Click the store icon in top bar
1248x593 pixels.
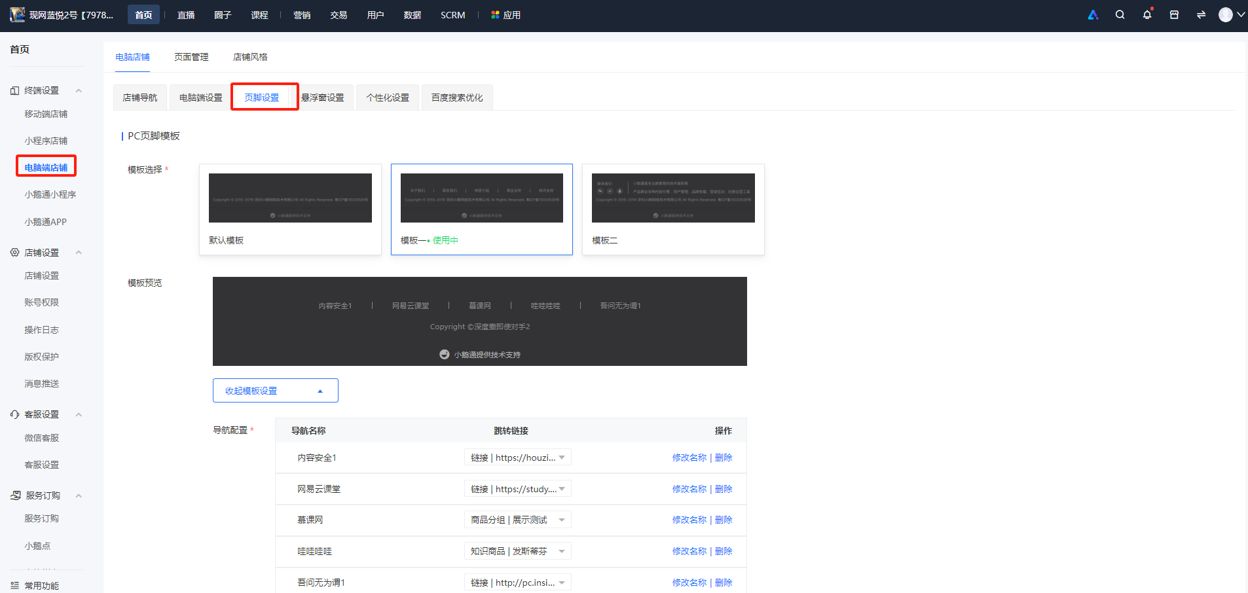(x=1174, y=14)
